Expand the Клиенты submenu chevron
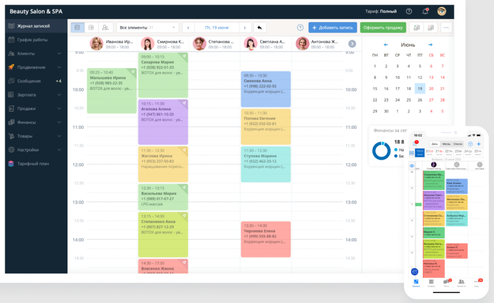Screen dimensions: 494x303 click(59, 54)
